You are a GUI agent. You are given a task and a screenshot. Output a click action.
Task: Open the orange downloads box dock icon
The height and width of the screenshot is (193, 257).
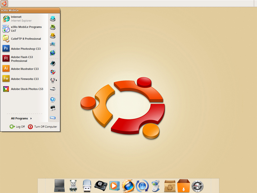183,186
